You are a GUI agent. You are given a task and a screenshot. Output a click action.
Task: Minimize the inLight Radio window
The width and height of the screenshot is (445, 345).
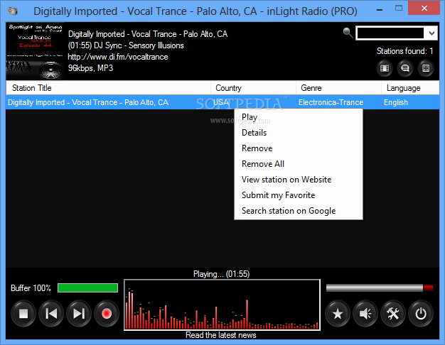(x=380, y=10)
